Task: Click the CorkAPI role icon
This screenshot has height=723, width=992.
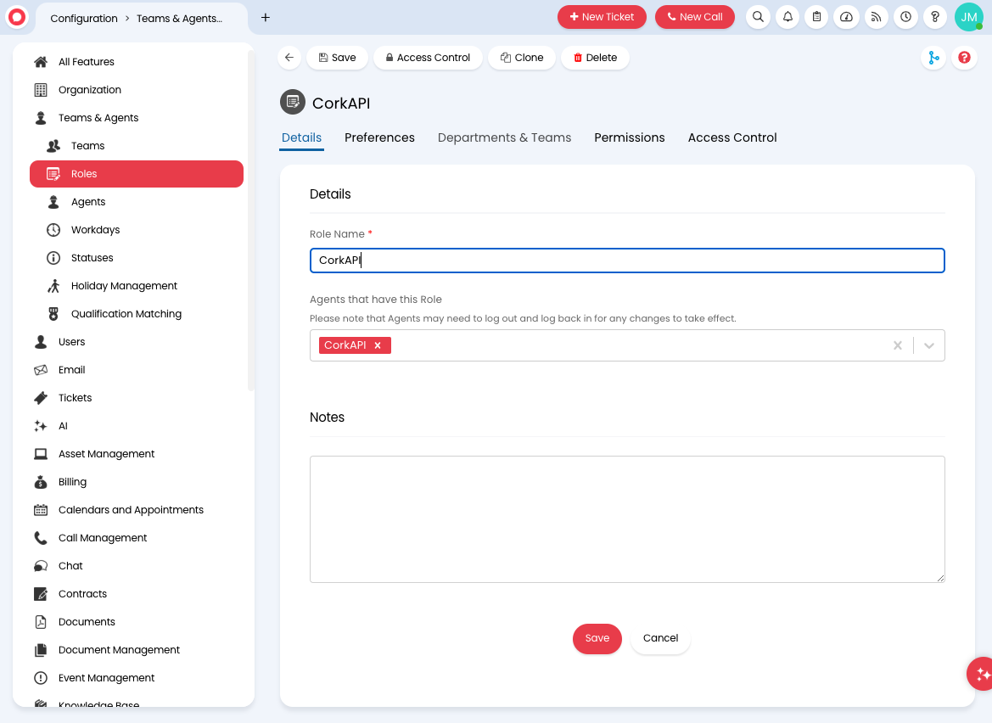Action: pyautogui.click(x=293, y=103)
